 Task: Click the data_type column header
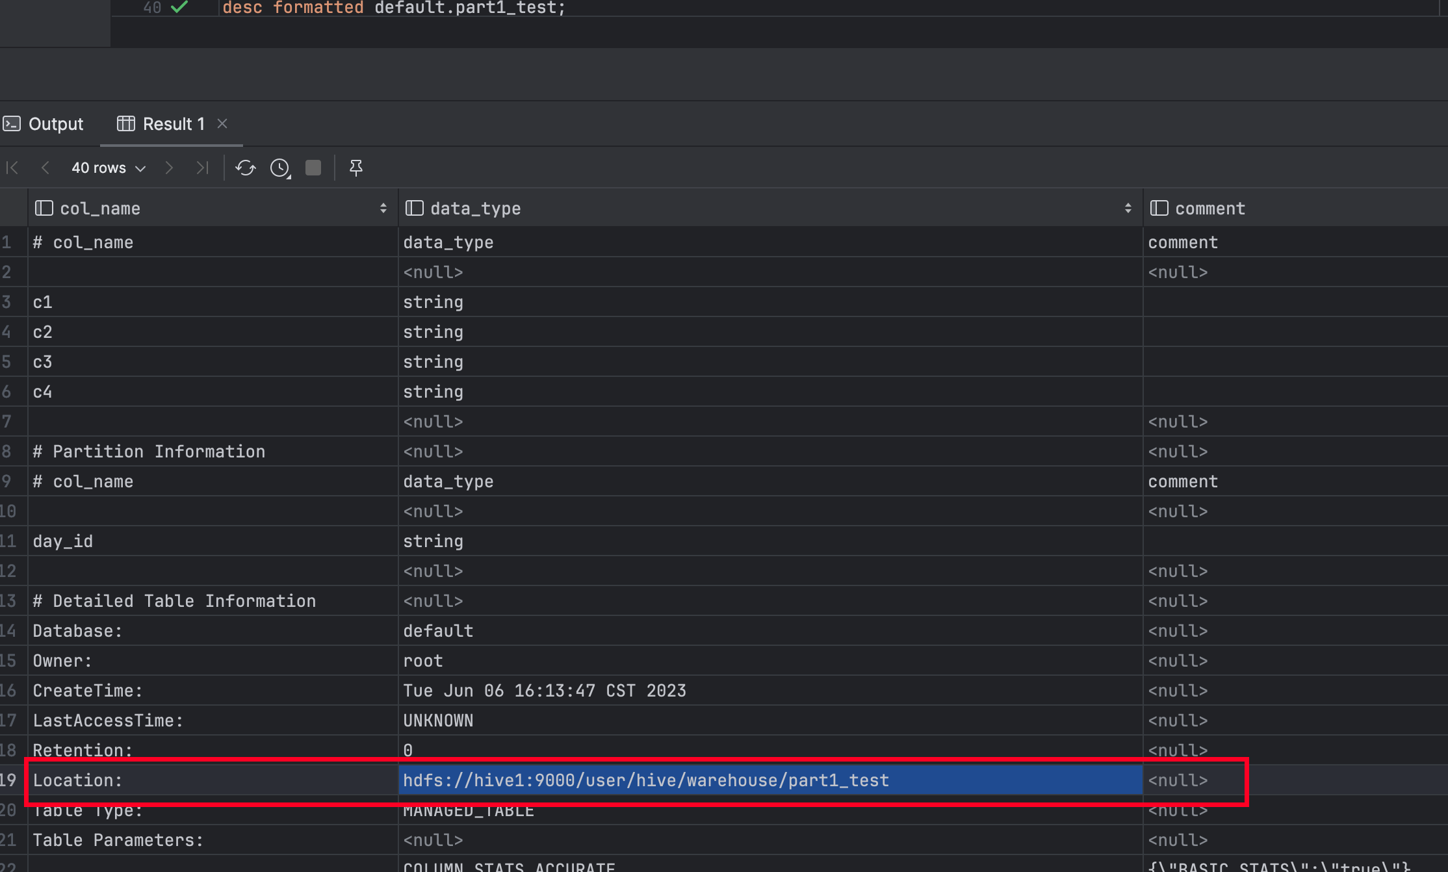[x=476, y=208]
